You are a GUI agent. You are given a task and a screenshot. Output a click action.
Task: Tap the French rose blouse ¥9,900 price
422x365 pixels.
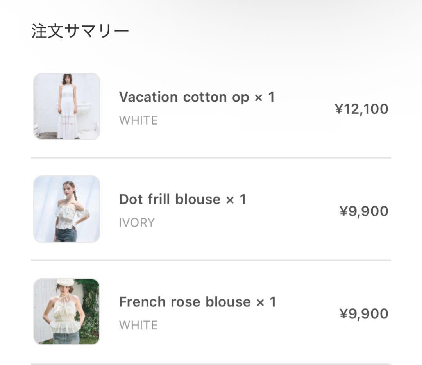364,314
